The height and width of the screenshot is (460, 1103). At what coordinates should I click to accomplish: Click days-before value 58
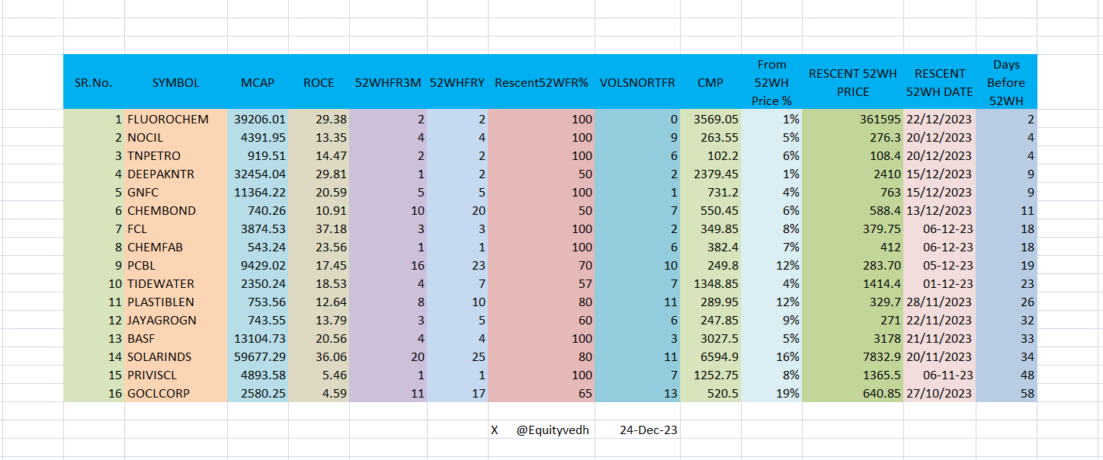coord(1007,393)
